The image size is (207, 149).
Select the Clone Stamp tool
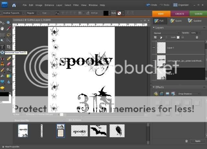pyautogui.click(x=2, y=64)
